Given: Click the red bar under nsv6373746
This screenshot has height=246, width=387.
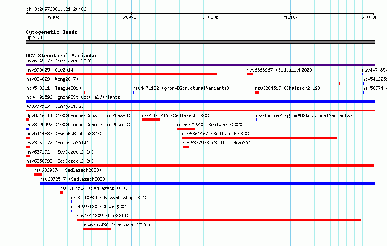Looking at the screenshot, I should click(151, 120).
